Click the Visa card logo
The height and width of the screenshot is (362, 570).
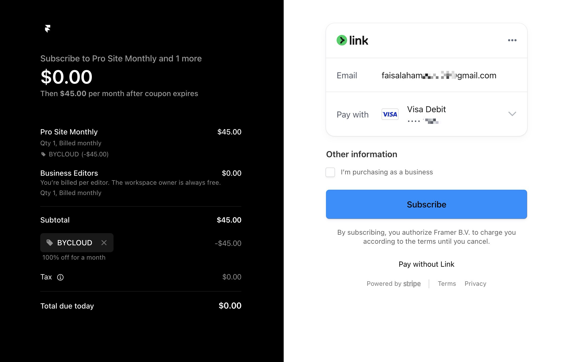click(x=390, y=114)
